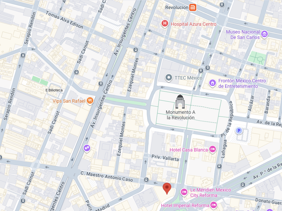The height and width of the screenshot is (211, 282).
Task: Select the Le Méridien Mexico City Reforma label
Action: tap(210, 193)
